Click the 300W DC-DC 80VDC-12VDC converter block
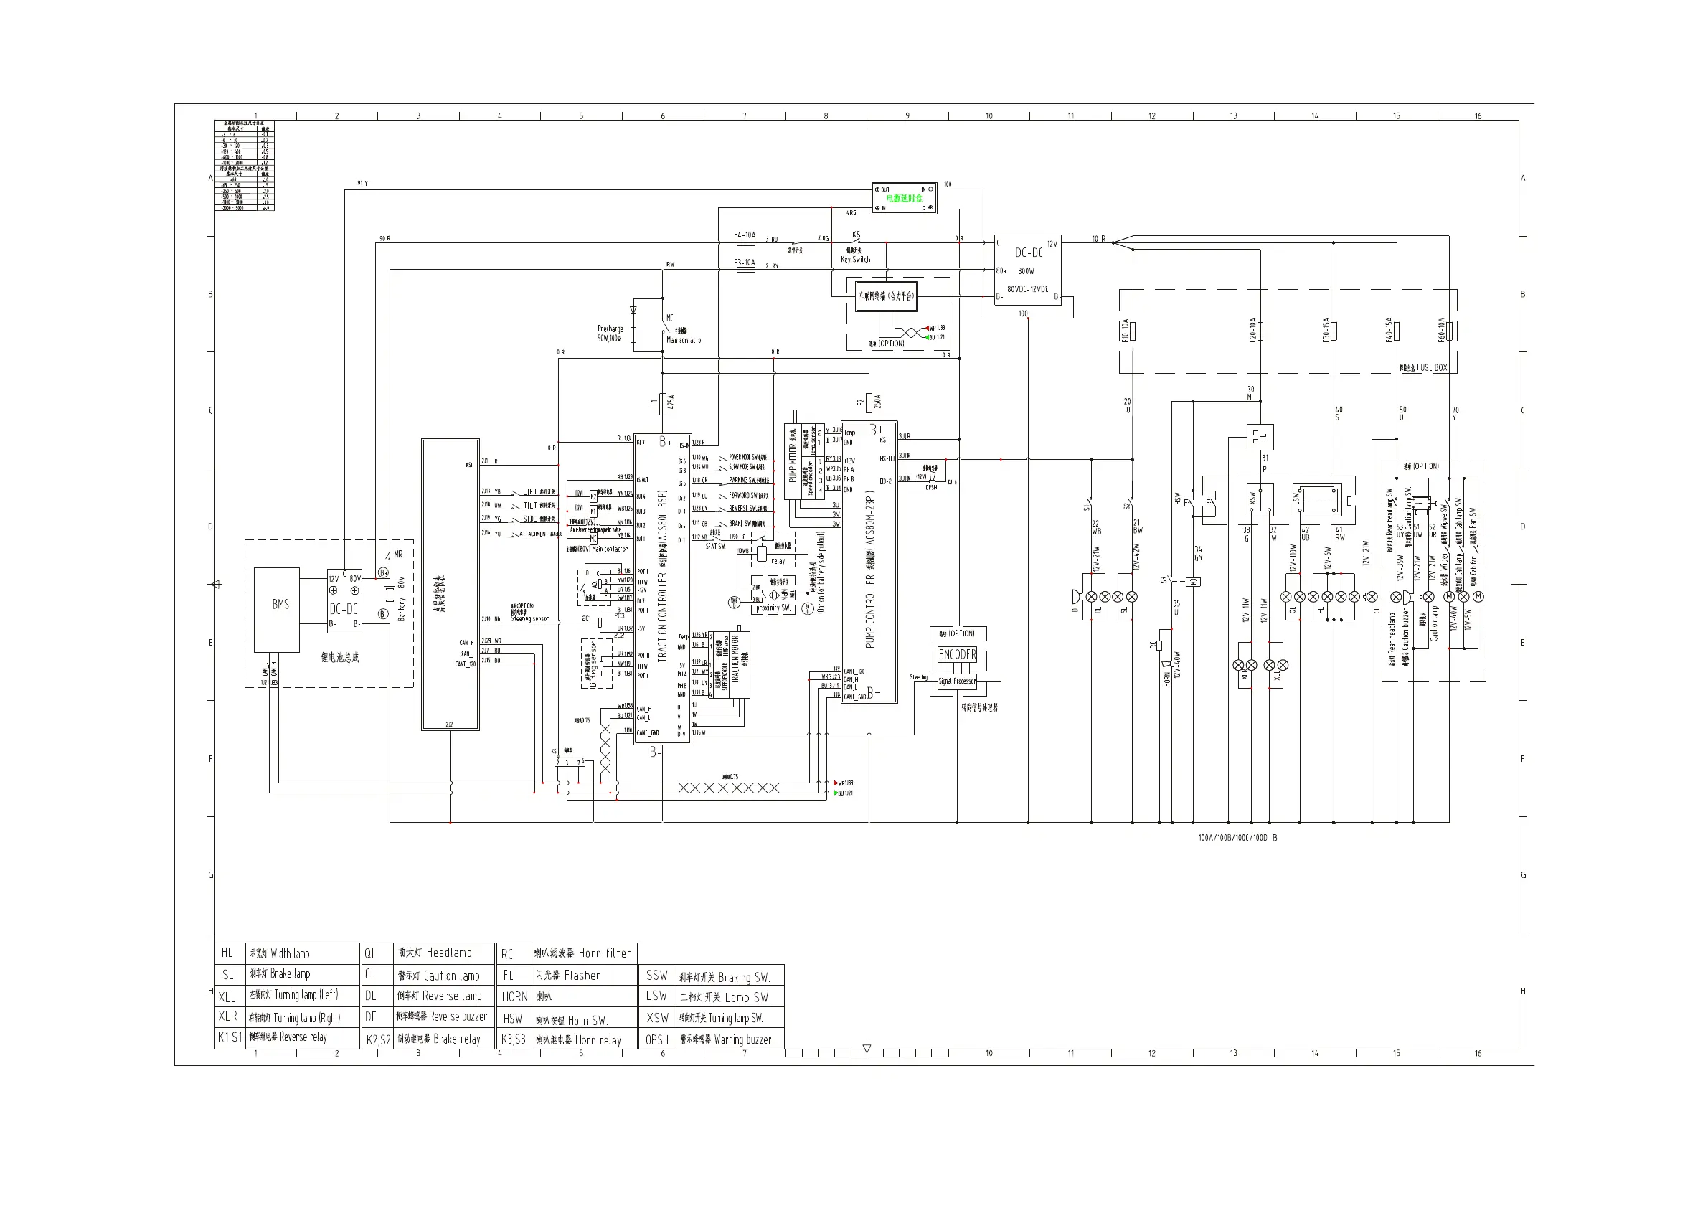 tap(1027, 270)
